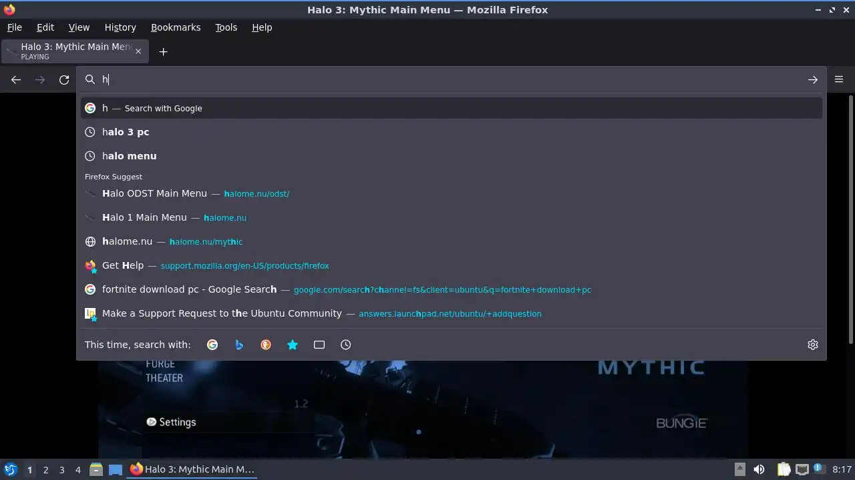Click the Settings play-circle icon on page
Viewport: 855px width, 480px height.
pyautogui.click(x=151, y=422)
